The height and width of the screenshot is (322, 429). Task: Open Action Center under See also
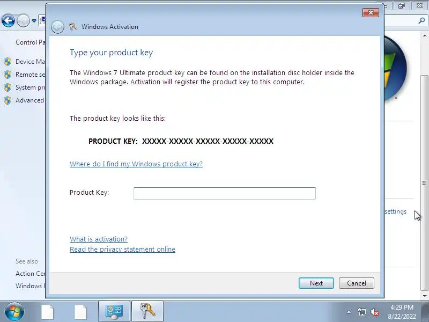point(30,274)
